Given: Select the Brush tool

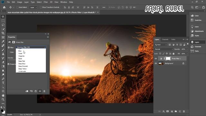Looking at the screenshot, I should coord(3,50).
